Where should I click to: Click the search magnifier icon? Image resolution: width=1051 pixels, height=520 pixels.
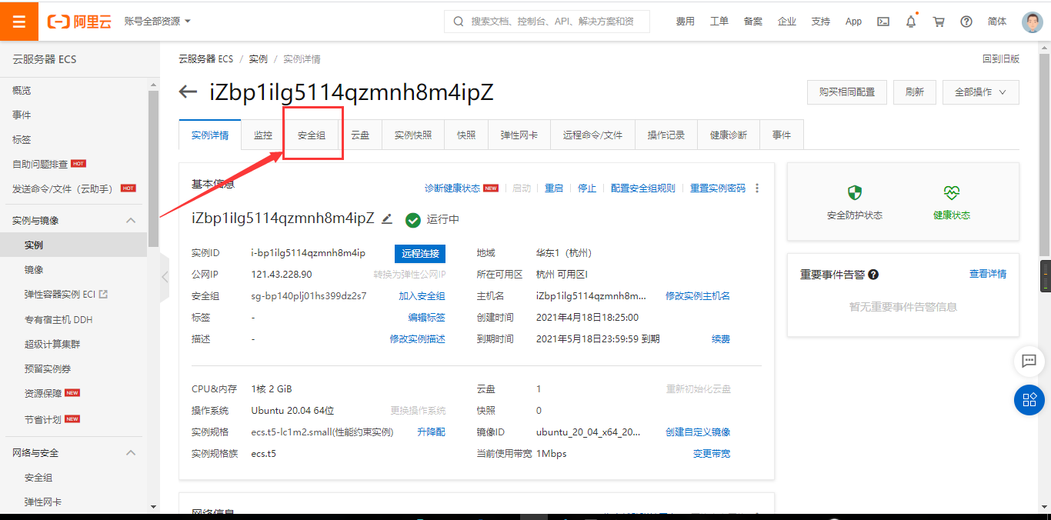coord(459,22)
